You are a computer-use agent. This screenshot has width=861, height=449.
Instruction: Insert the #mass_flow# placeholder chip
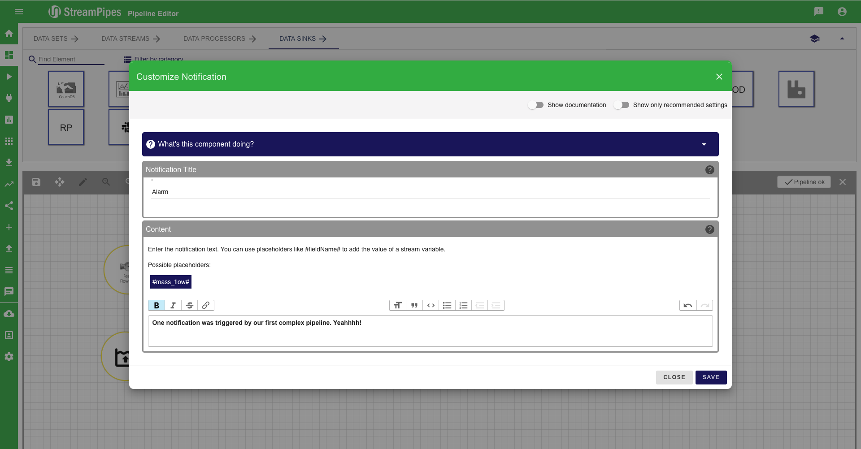point(171,282)
